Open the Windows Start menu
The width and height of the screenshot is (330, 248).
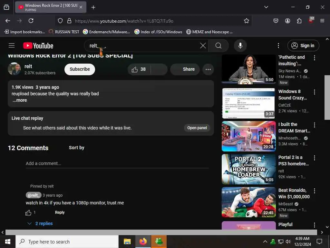tap(8, 242)
